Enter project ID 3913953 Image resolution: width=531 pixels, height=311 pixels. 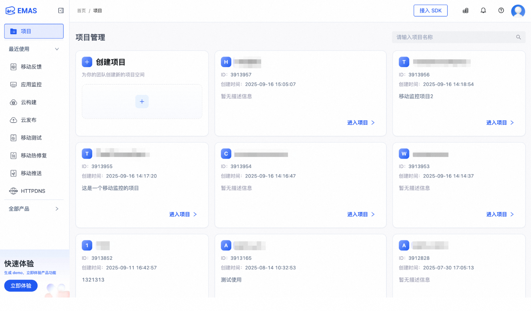point(500,214)
